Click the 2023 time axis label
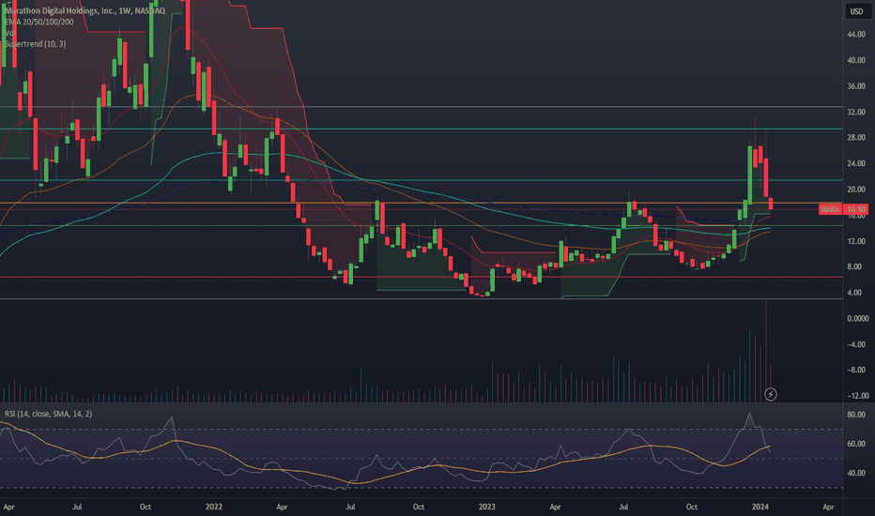The image size is (875, 516). [486, 507]
